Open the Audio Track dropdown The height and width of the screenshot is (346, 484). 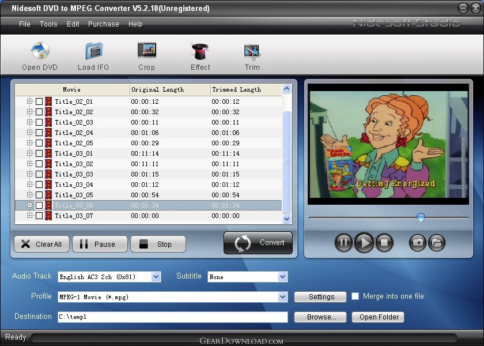(156, 277)
